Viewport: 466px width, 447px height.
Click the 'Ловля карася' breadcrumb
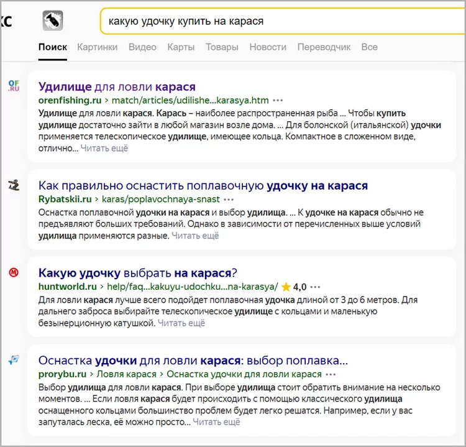(127, 374)
